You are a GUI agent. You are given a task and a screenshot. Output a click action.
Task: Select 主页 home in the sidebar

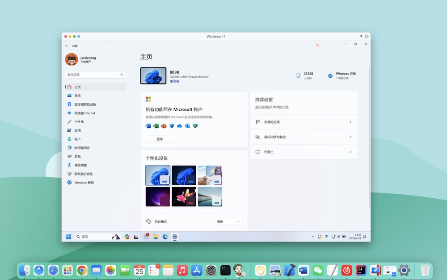[x=95, y=87]
